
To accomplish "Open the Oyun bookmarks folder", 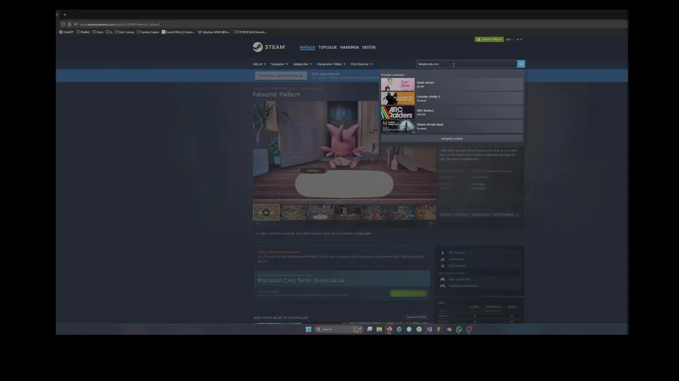I will click(x=98, y=32).
